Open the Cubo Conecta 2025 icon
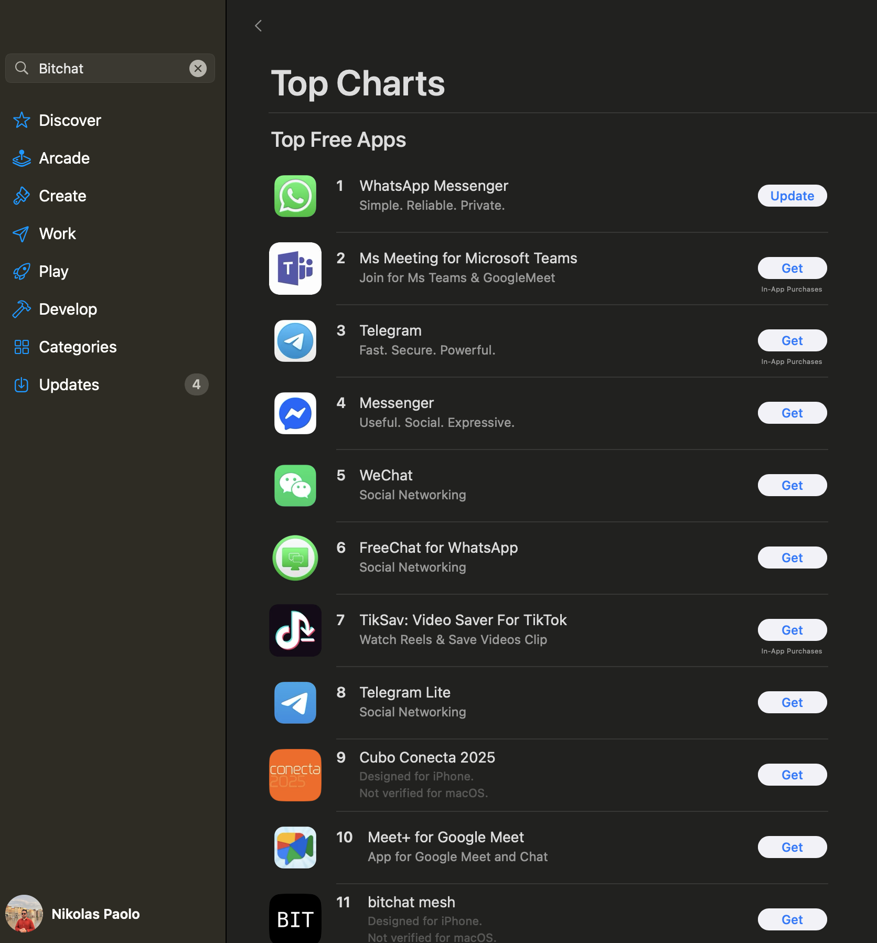This screenshot has height=943, width=877. [295, 775]
